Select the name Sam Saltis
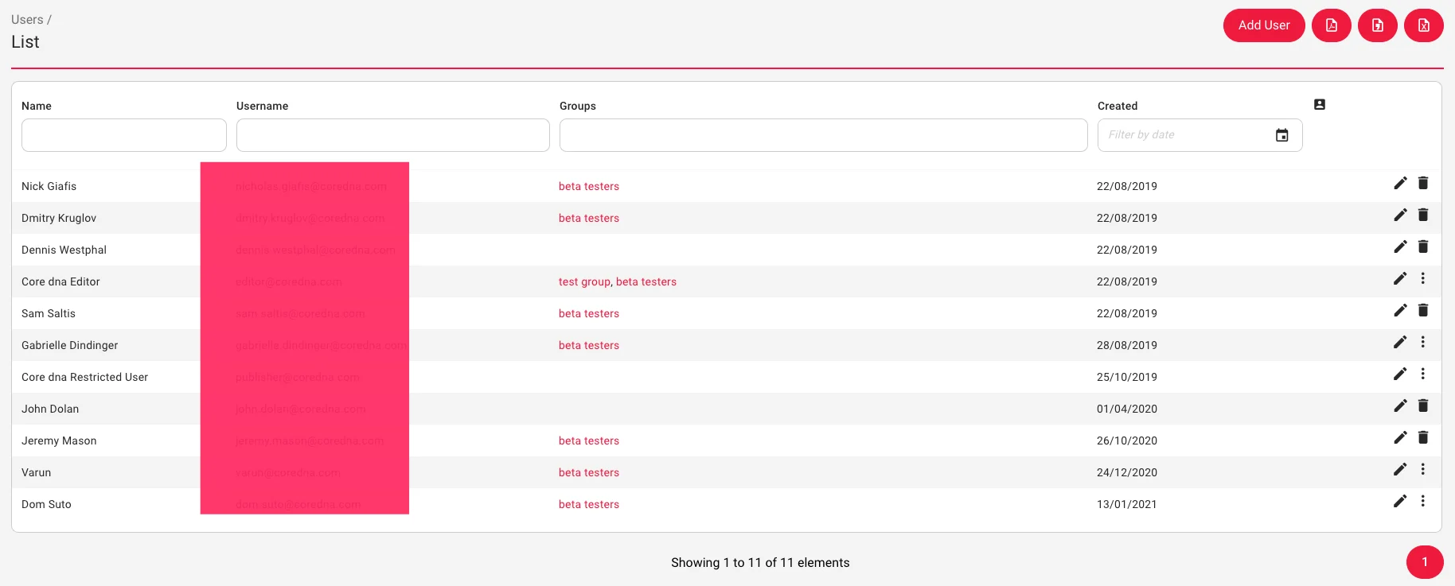Screen dimensions: 1455x586 49,313
